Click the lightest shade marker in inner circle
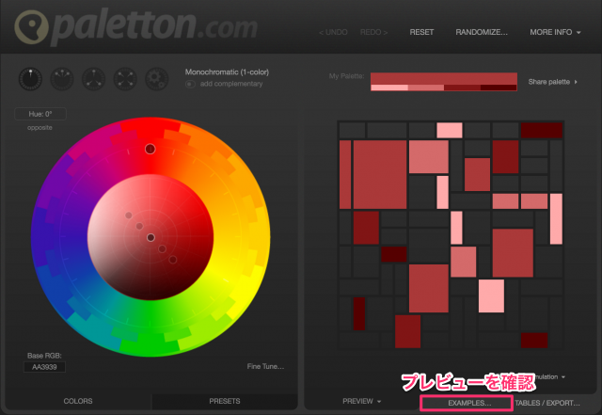Screen dimensions: 602x415 point(129,215)
